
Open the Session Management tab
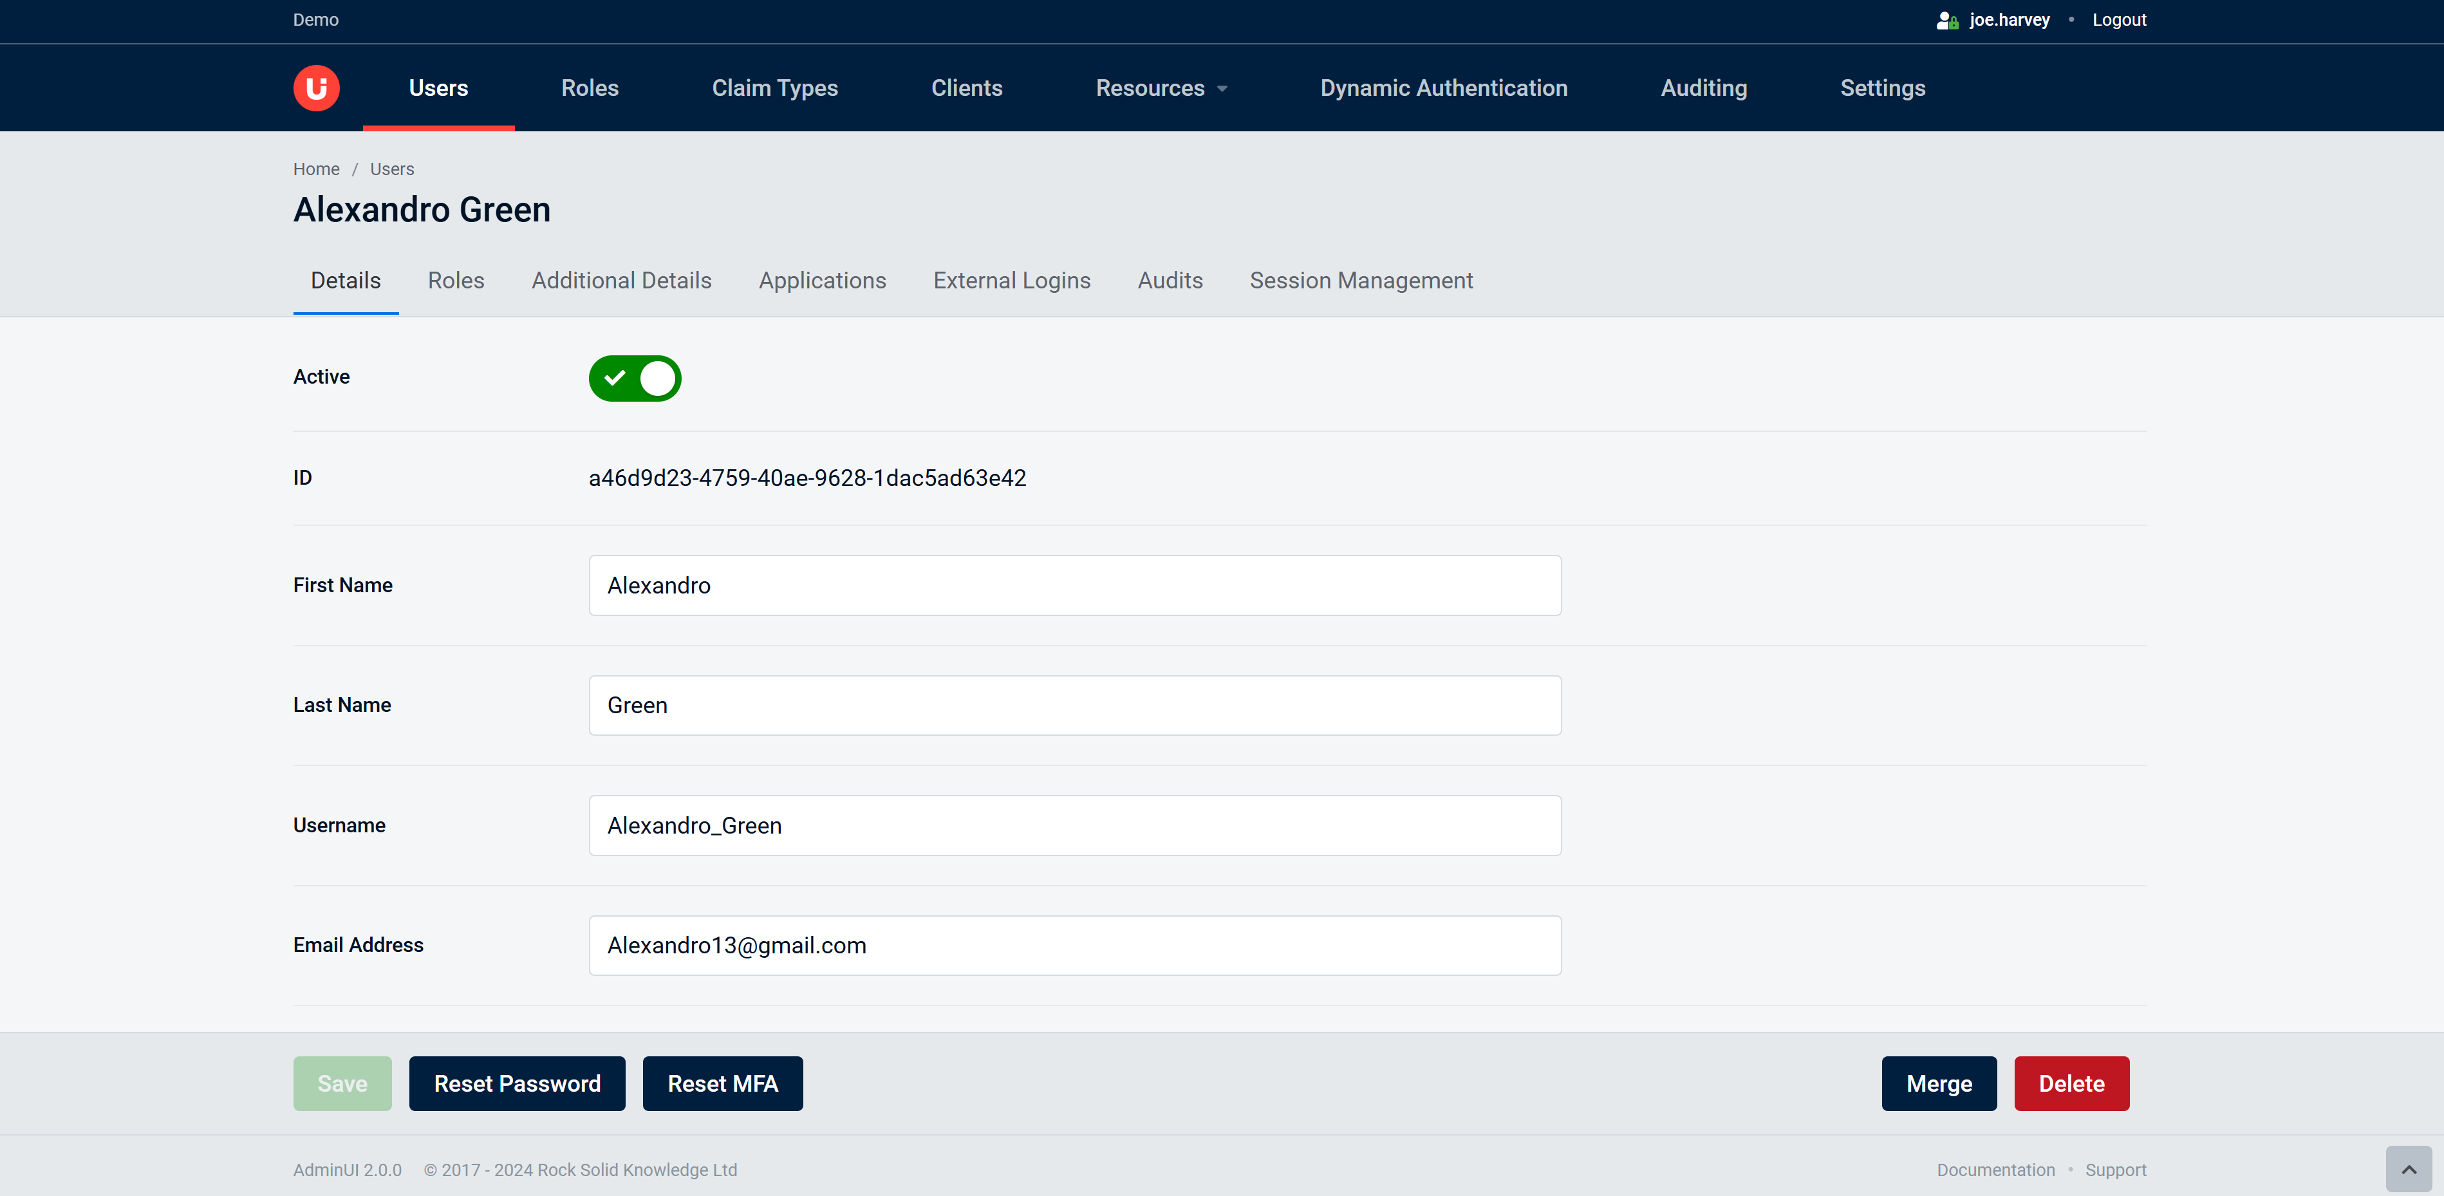click(x=1361, y=281)
